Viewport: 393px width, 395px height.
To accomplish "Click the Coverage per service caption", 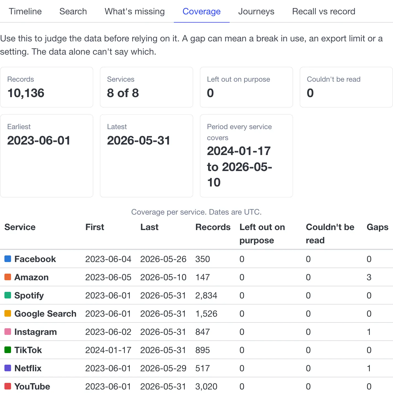I will [196, 212].
